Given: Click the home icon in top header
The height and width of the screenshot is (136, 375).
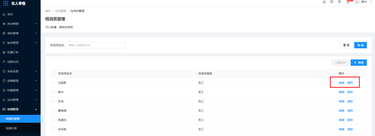Looking at the screenshot, I should (x=324, y=2).
